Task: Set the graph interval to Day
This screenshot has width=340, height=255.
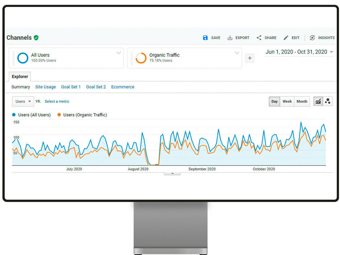Action: (274, 101)
